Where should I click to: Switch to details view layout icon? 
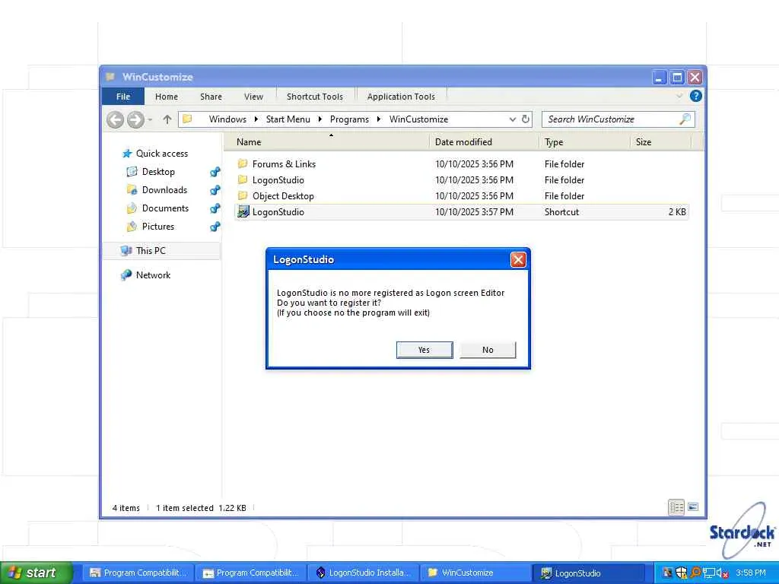click(676, 507)
